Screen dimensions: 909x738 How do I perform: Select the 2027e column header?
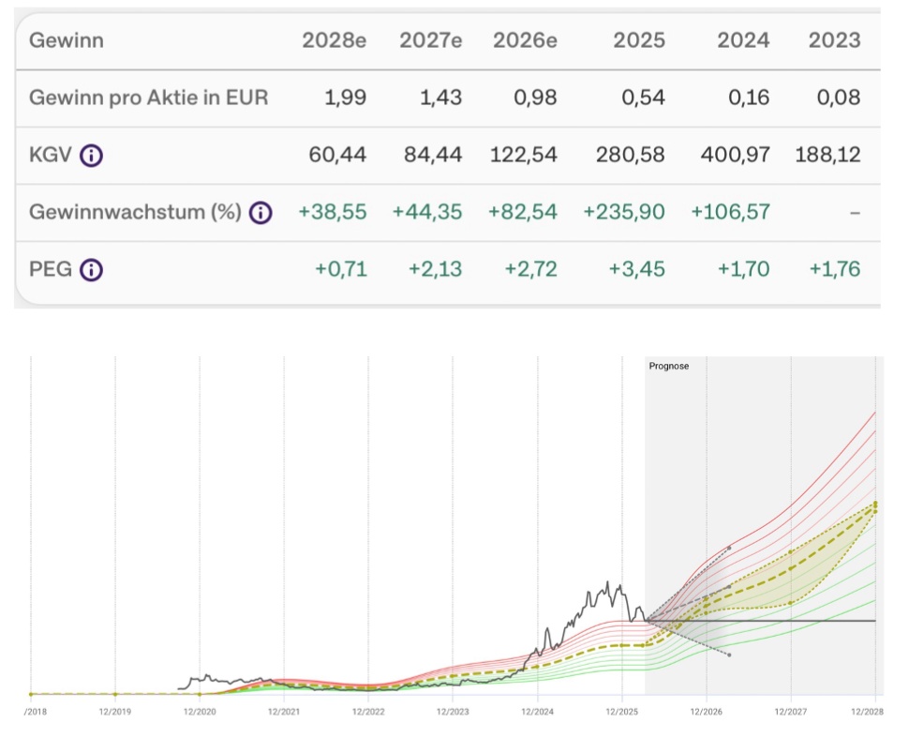tap(430, 40)
